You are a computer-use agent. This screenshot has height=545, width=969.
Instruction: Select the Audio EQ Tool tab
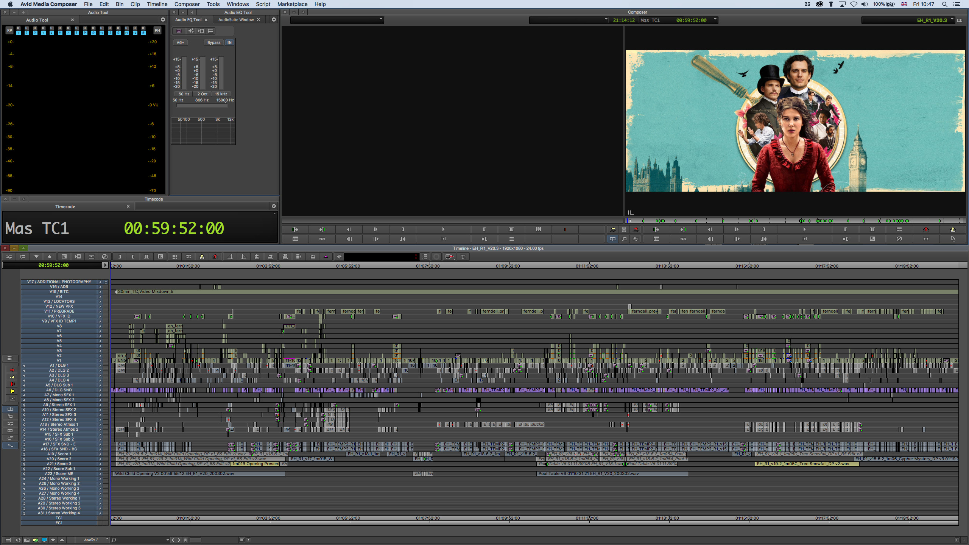point(189,20)
